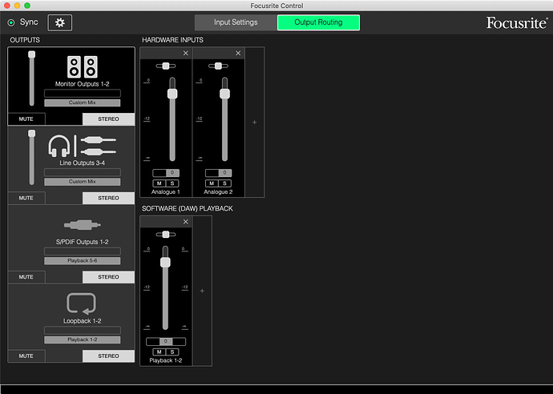Open Playback 5-6 source dropdown for S/PDIF
Screen dimensions: 553x394
pyautogui.click(x=83, y=260)
